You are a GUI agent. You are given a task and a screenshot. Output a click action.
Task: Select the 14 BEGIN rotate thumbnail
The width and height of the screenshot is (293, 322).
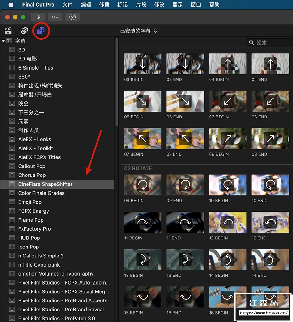(228, 260)
